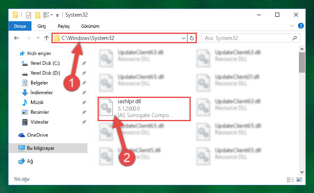Click in the Ara: System32 search field
Image resolution: width=314 pixels, height=193 pixels.
[x=247, y=38]
